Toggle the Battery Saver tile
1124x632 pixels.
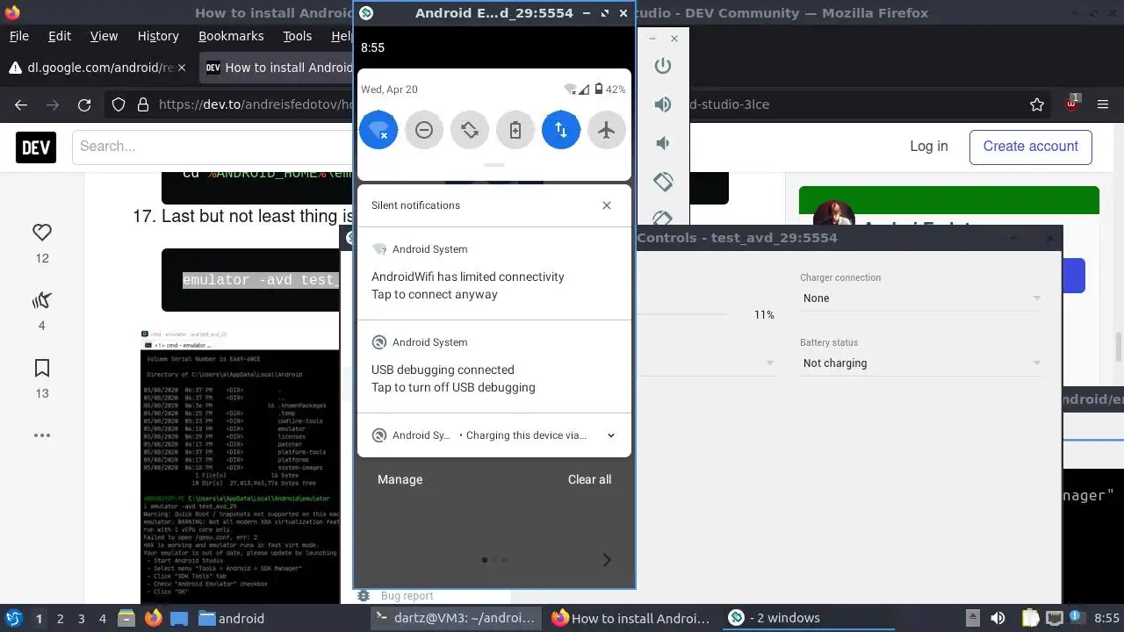click(515, 130)
